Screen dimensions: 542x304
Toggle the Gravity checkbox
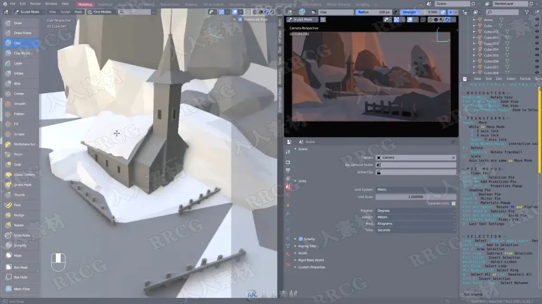(x=300, y=239)
